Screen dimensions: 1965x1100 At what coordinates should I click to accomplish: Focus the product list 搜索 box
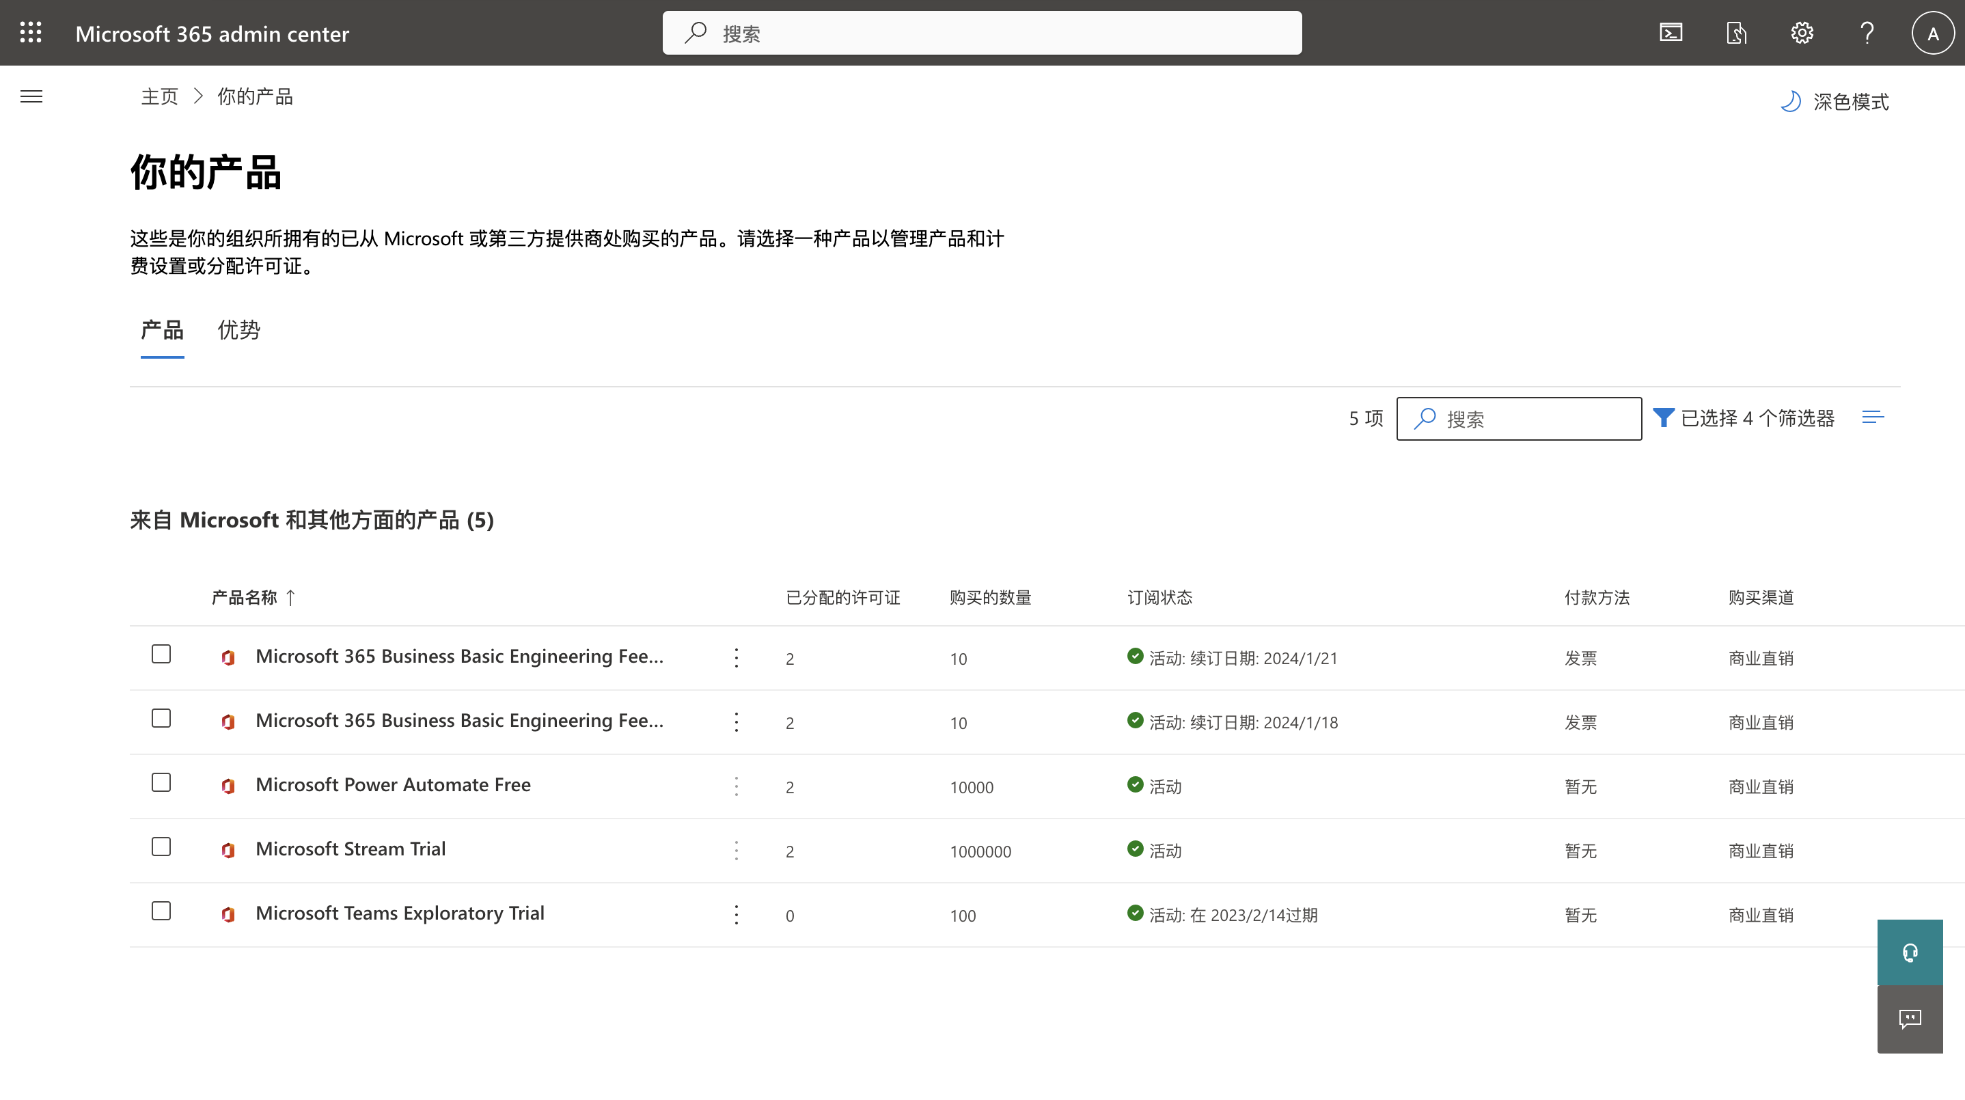[x=1519, y=418]
